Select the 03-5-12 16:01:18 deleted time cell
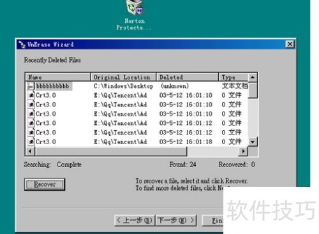319x234 pixels. (x=186, y=142)
